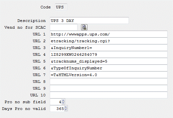
Task: Focus the empty URL 9 field
Action: 109,88
